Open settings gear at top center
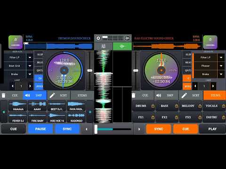 coord(98,38)
